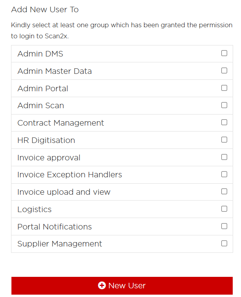Enable the Admin DMS checkbox
This screenshot has width=241, height=297.
click(x=224, y=53)
